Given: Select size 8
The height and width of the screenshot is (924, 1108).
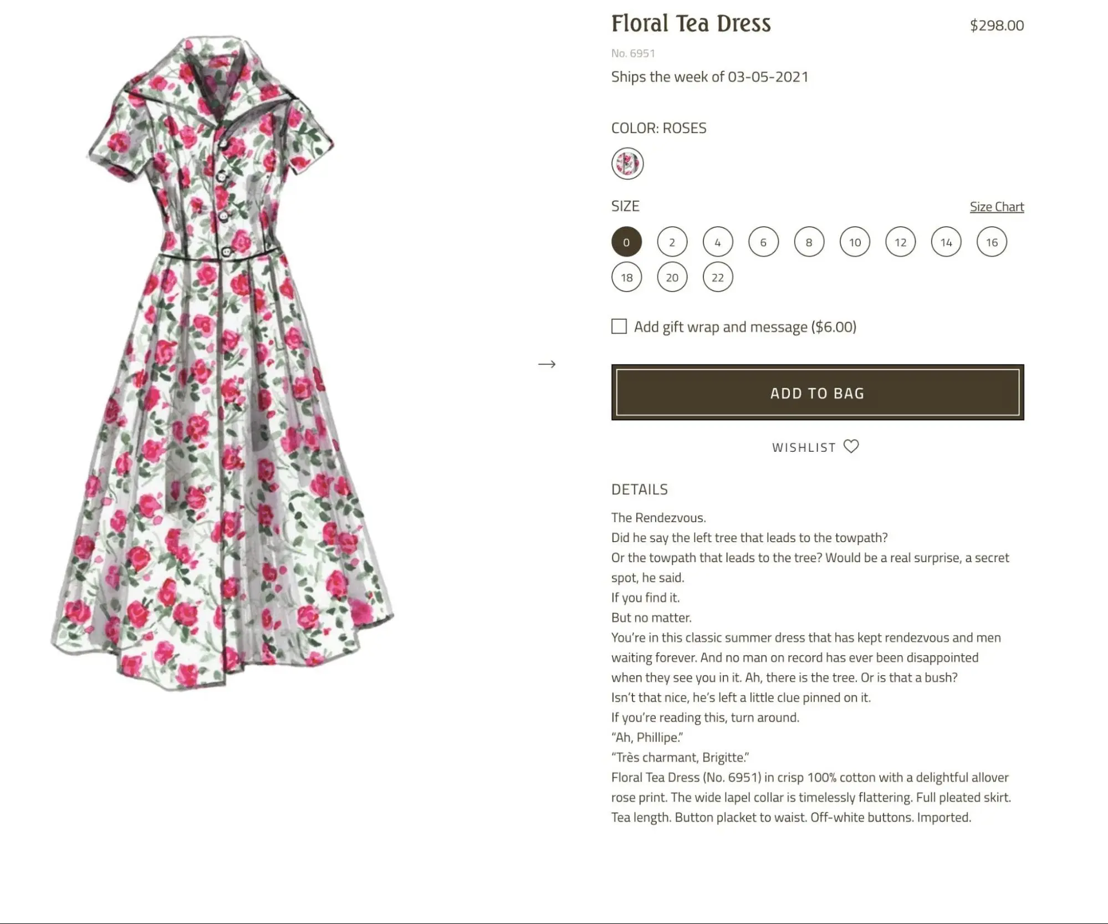Looking at the screenshot, I should click(809, 242).
